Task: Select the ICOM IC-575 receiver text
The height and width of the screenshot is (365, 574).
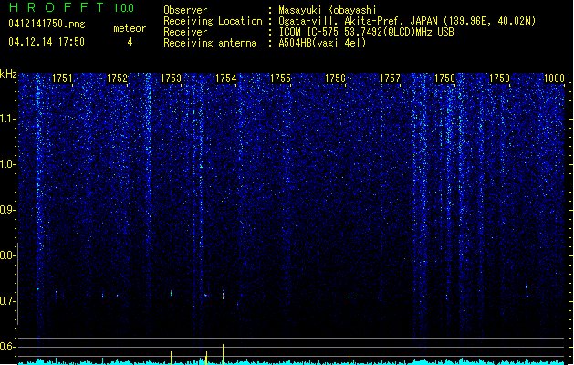Action: click(x=366, y=32)
